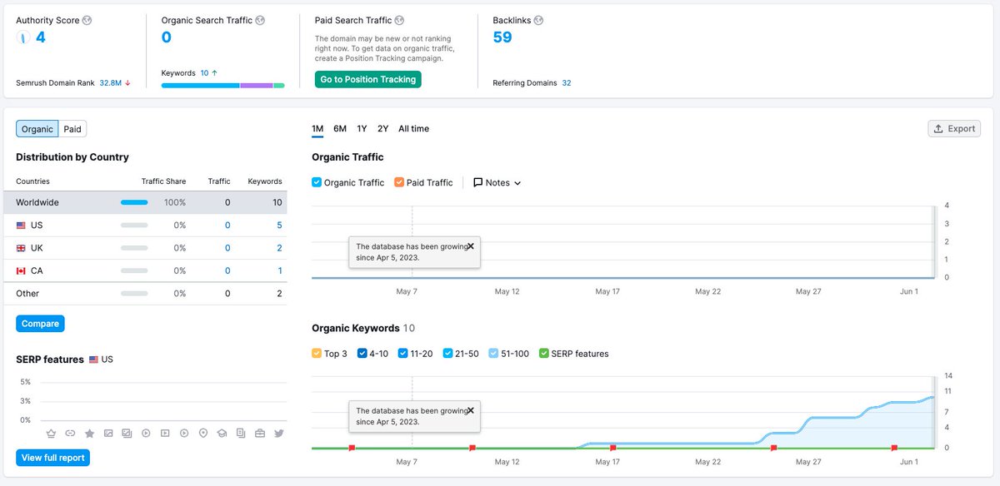Click the red note flag under May 17
The image size is (1000, 486).
(613, 448)
